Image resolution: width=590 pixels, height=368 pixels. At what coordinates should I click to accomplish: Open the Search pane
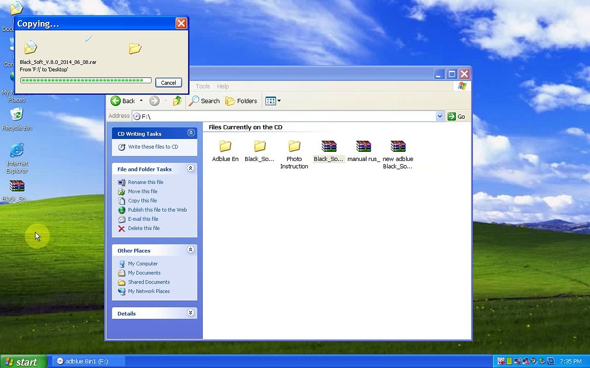pos(204,101)
